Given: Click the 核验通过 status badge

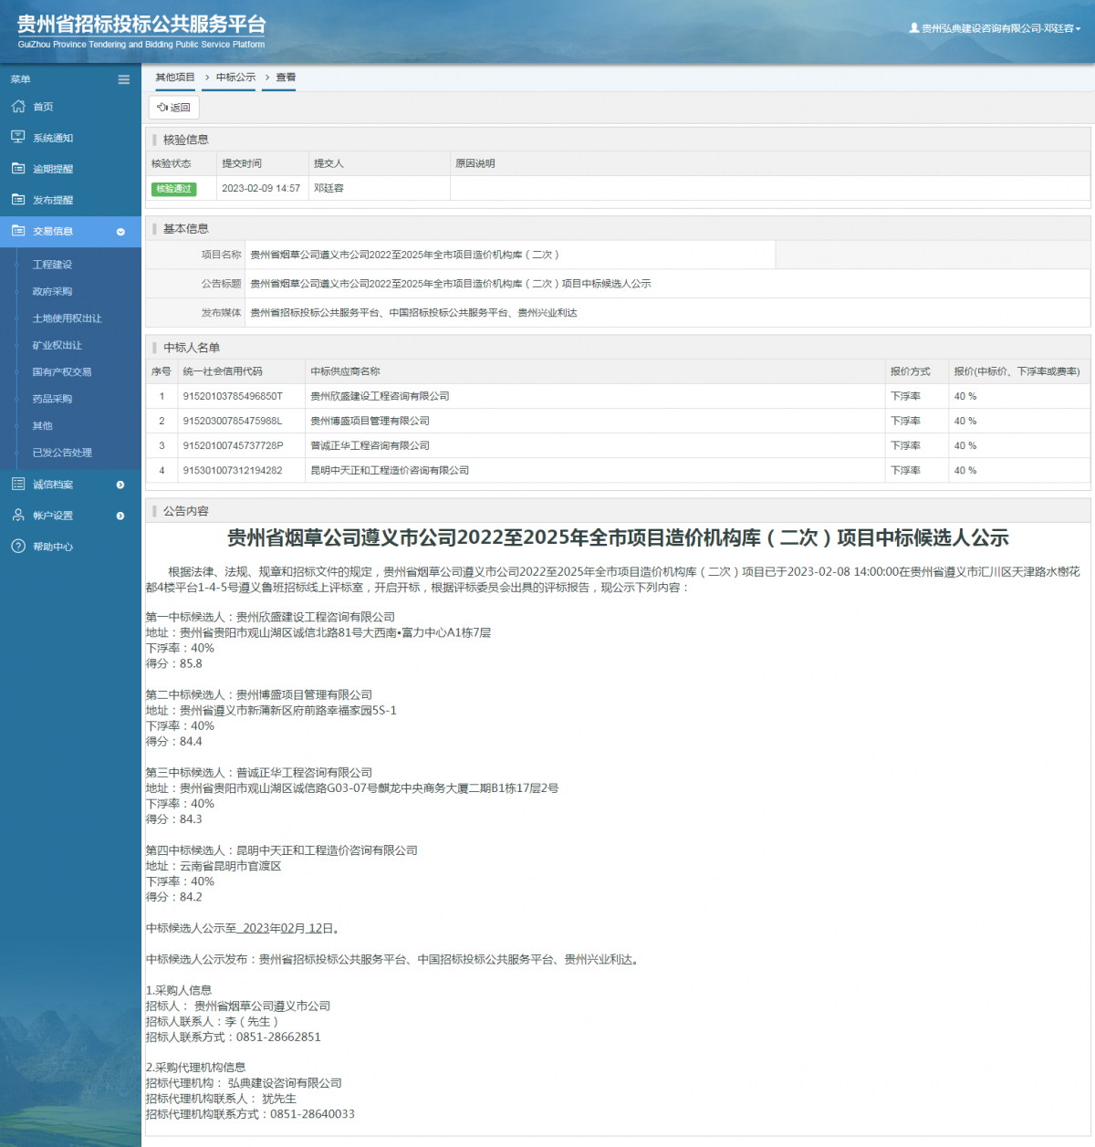Looking at the screenshot, I should [174, 189].
